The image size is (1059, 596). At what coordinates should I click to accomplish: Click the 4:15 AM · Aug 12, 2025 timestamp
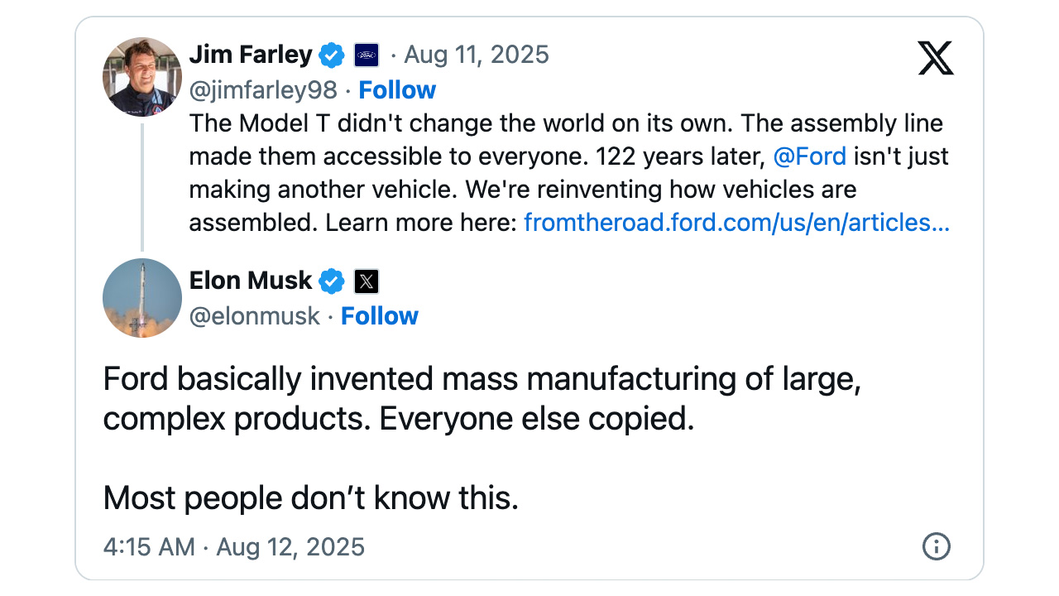tap(234, 547)
